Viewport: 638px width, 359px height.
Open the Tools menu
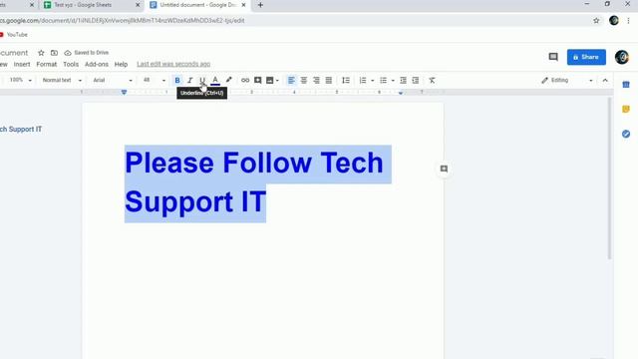(x=71, y=64)
